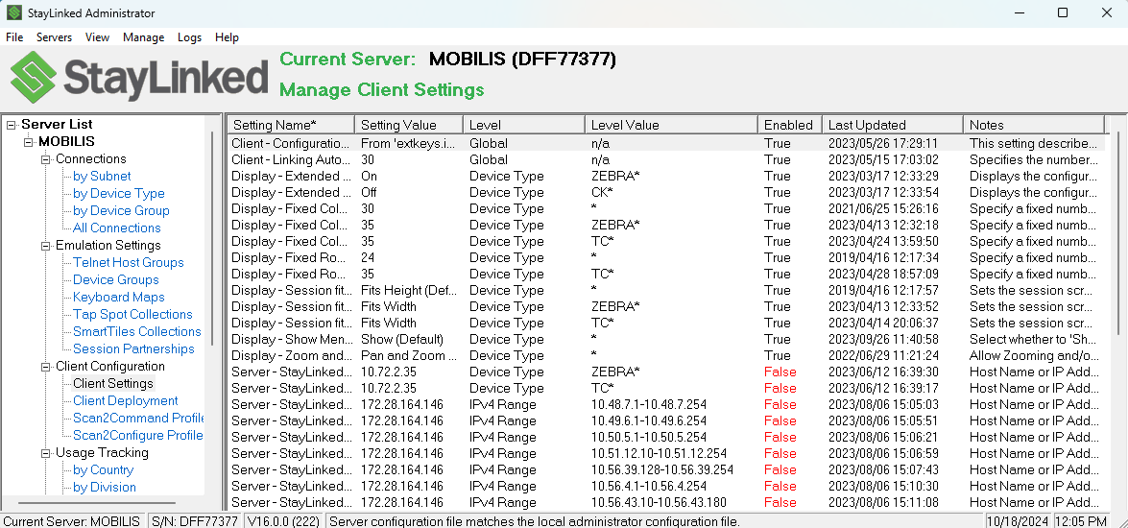Open the Manage menu
The image size is (1128, 528).
(143, 37)
